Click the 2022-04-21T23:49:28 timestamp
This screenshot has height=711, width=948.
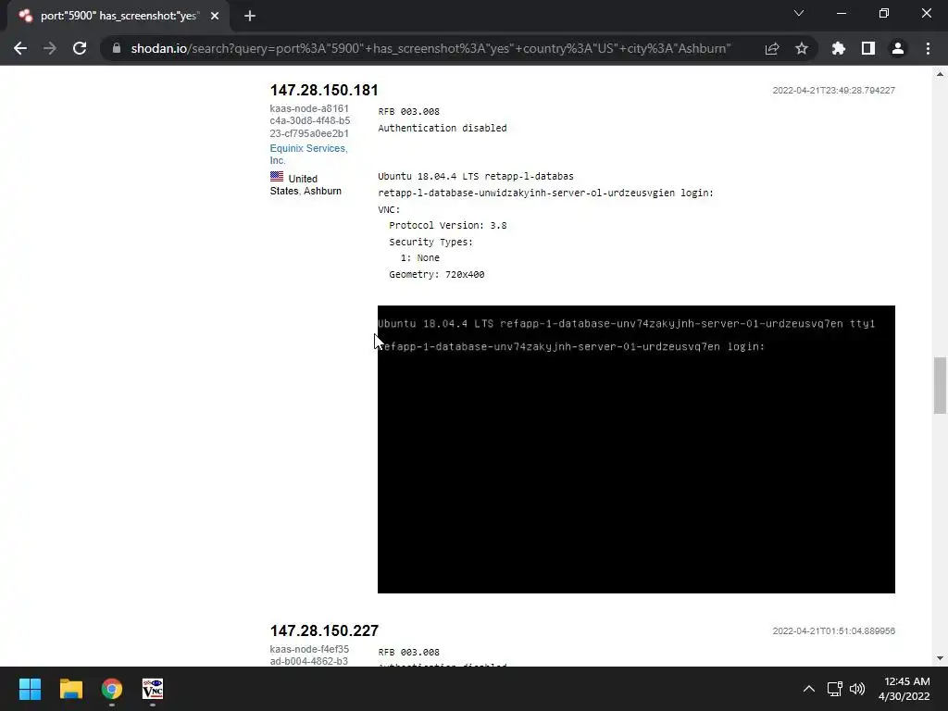(834, 90)
